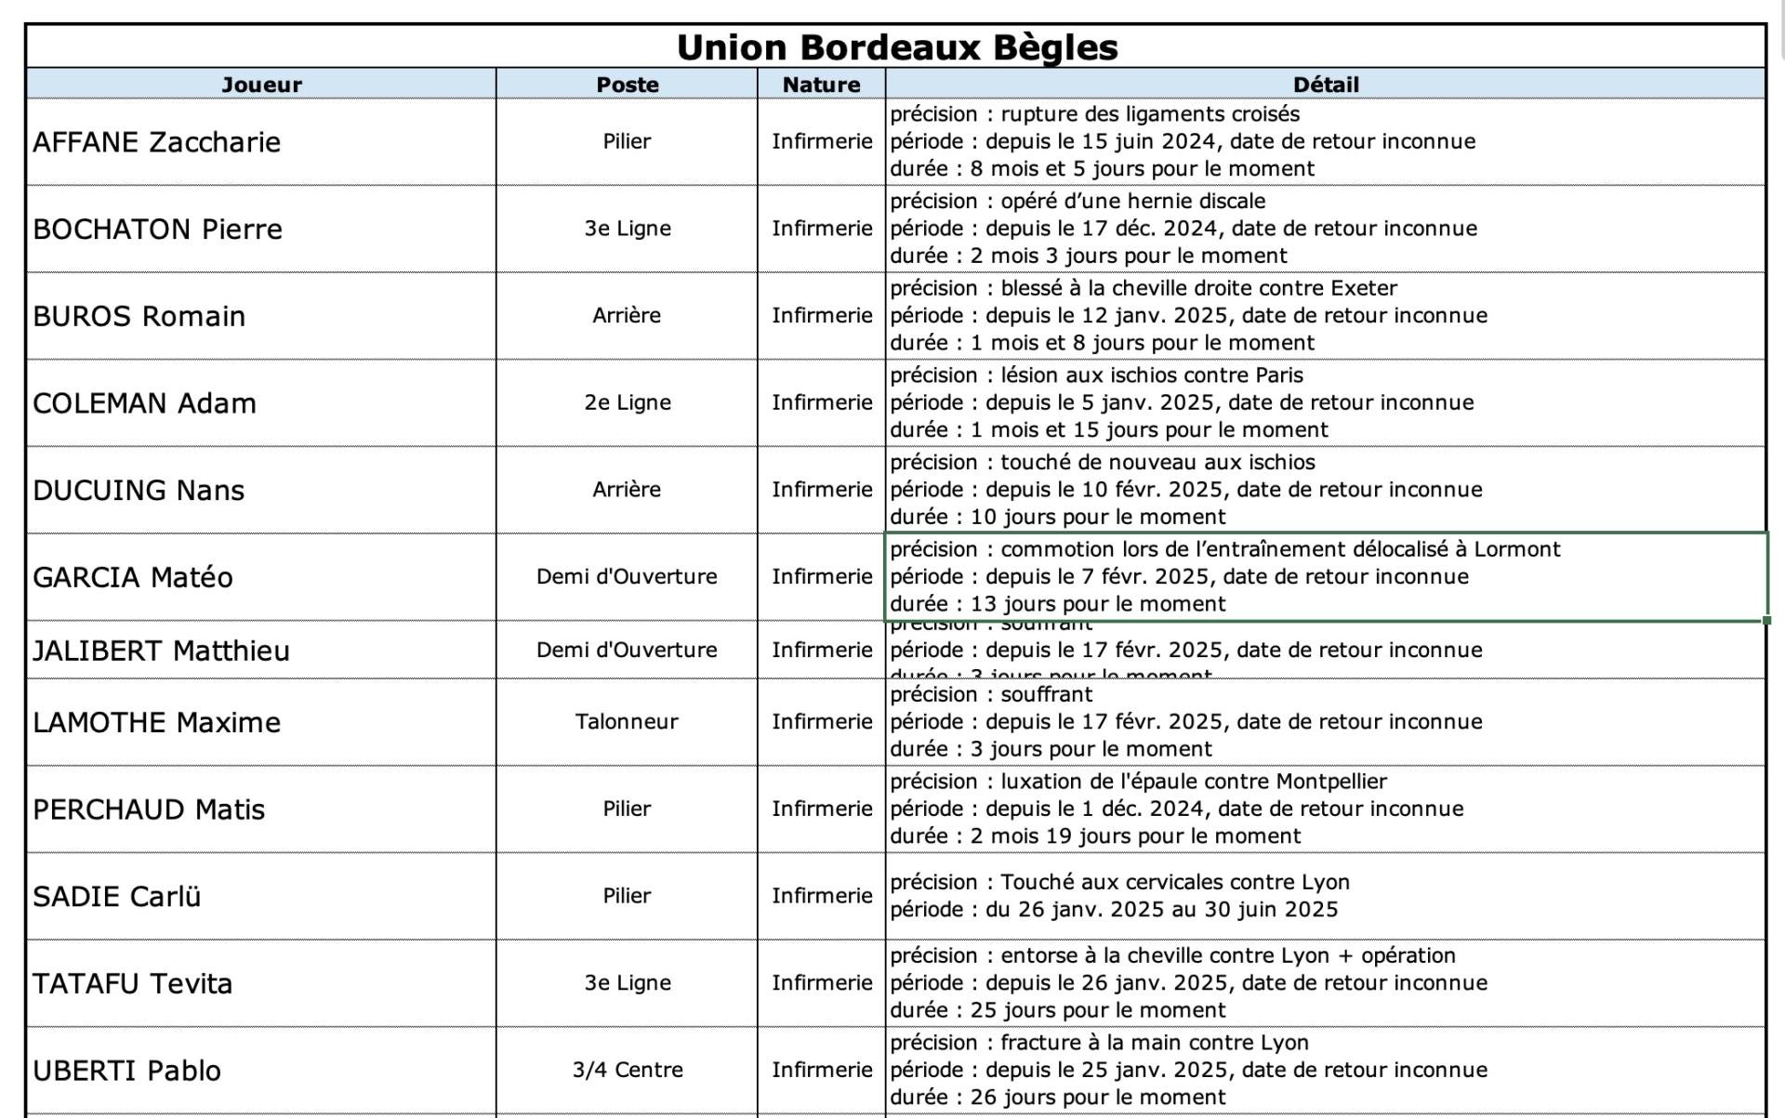Image resolution: width=1785 pixels, height=1118 pixels.
Task: Select the detail cell luxation de l'épaule contre Montpellier
Action: (x=1326, y=809)
